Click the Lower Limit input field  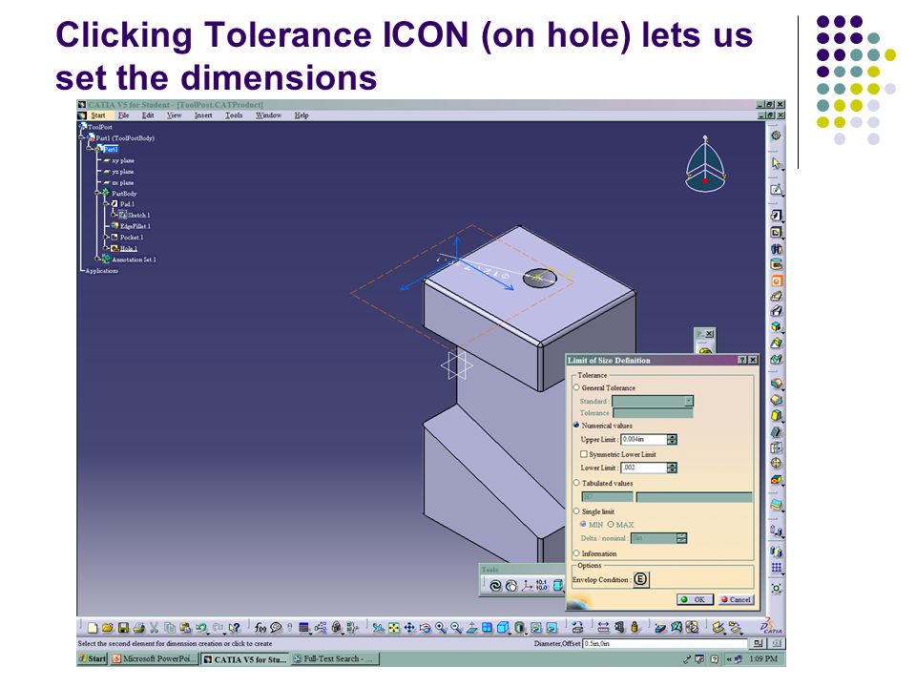click(x=644, y=468)
